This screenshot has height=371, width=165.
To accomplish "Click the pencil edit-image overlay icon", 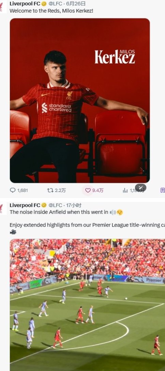I will [x=141, y=188].
